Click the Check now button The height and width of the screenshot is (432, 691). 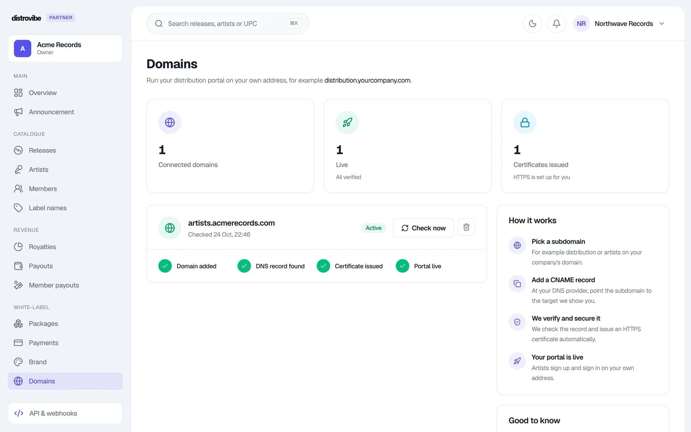(423, 228)
